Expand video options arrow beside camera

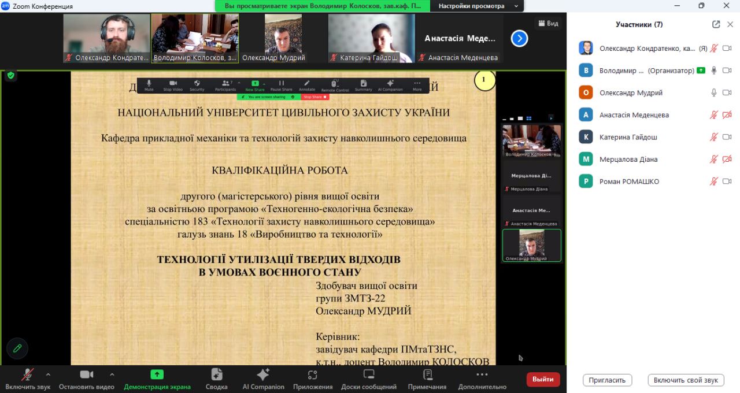pyautogui.click(x=112, y=374)
